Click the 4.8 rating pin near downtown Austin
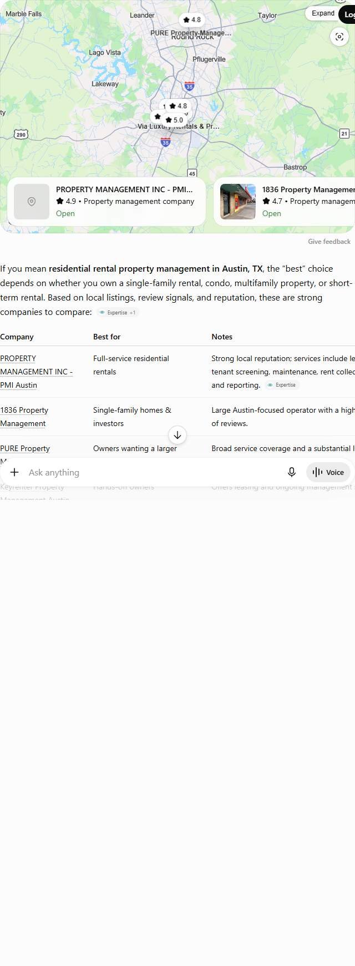Screen dimensions: 355x966 pyautogui.click(x=178, y=106)
